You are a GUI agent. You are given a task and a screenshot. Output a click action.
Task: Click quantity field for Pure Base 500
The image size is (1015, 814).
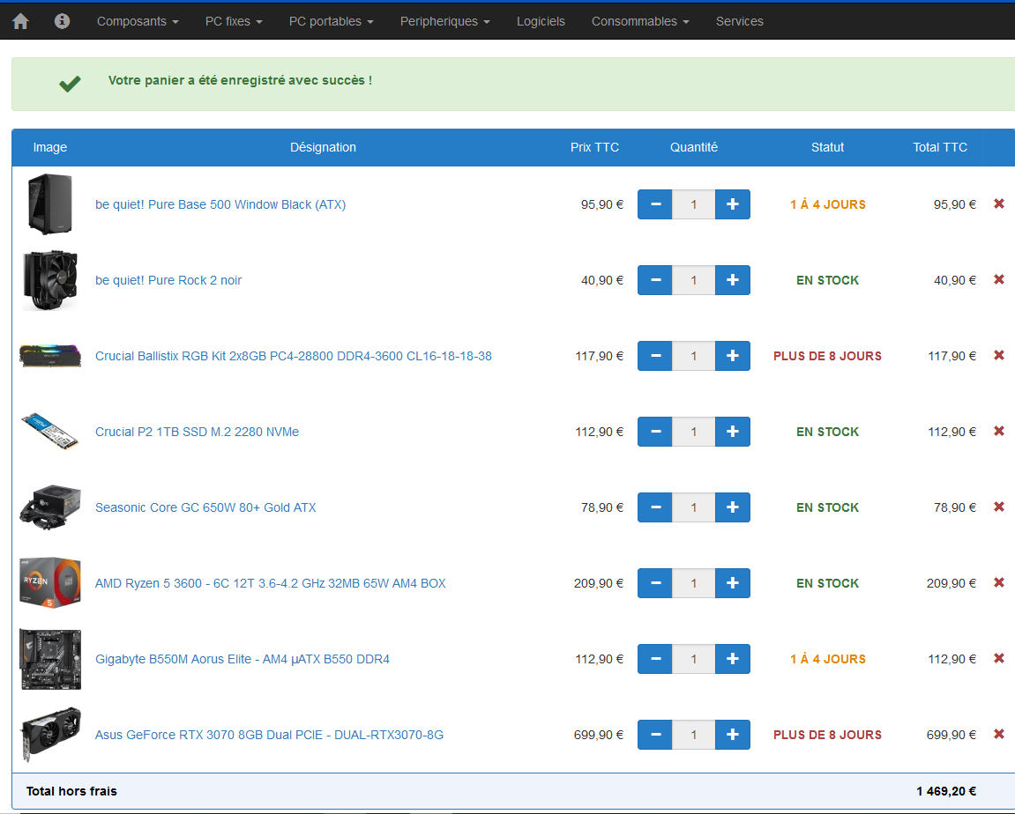693,204
